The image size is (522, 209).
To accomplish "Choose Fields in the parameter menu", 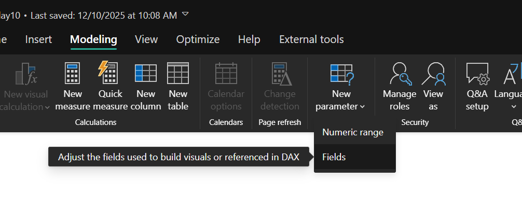I will click(x=334, y=157).
